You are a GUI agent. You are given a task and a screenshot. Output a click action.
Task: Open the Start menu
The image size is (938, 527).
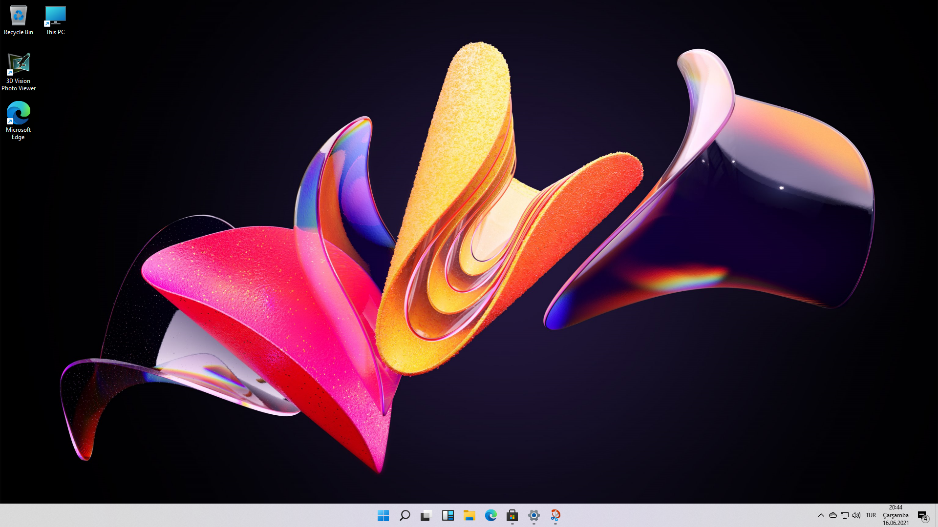coord(384,515)
